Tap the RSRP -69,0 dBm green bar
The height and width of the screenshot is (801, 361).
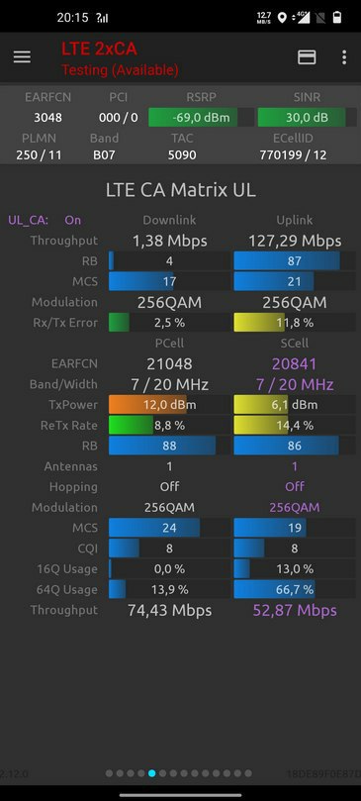coord(201,118)
